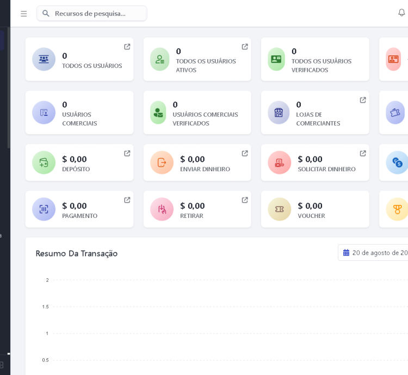
Task: Click the blue currency exchange icon
Action: (397, 162)
